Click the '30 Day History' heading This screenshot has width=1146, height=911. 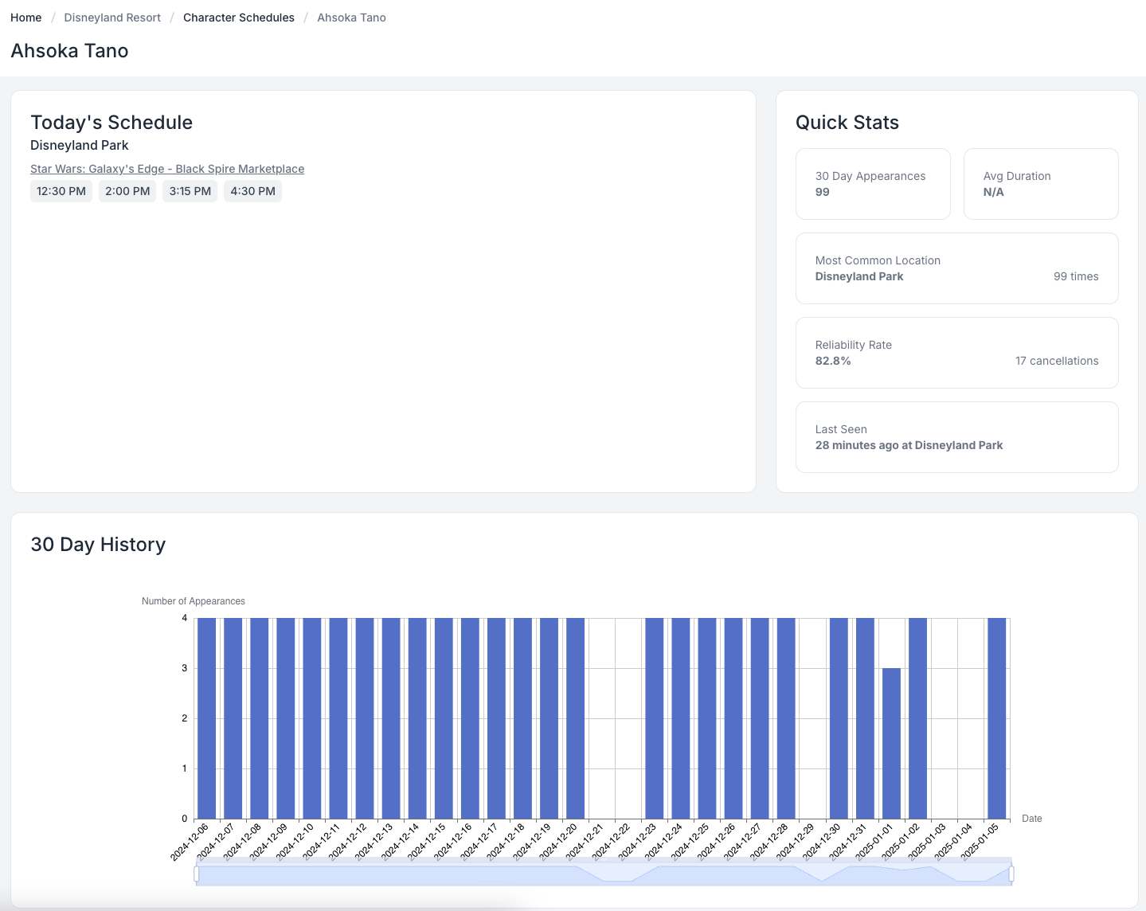(98, 545)
